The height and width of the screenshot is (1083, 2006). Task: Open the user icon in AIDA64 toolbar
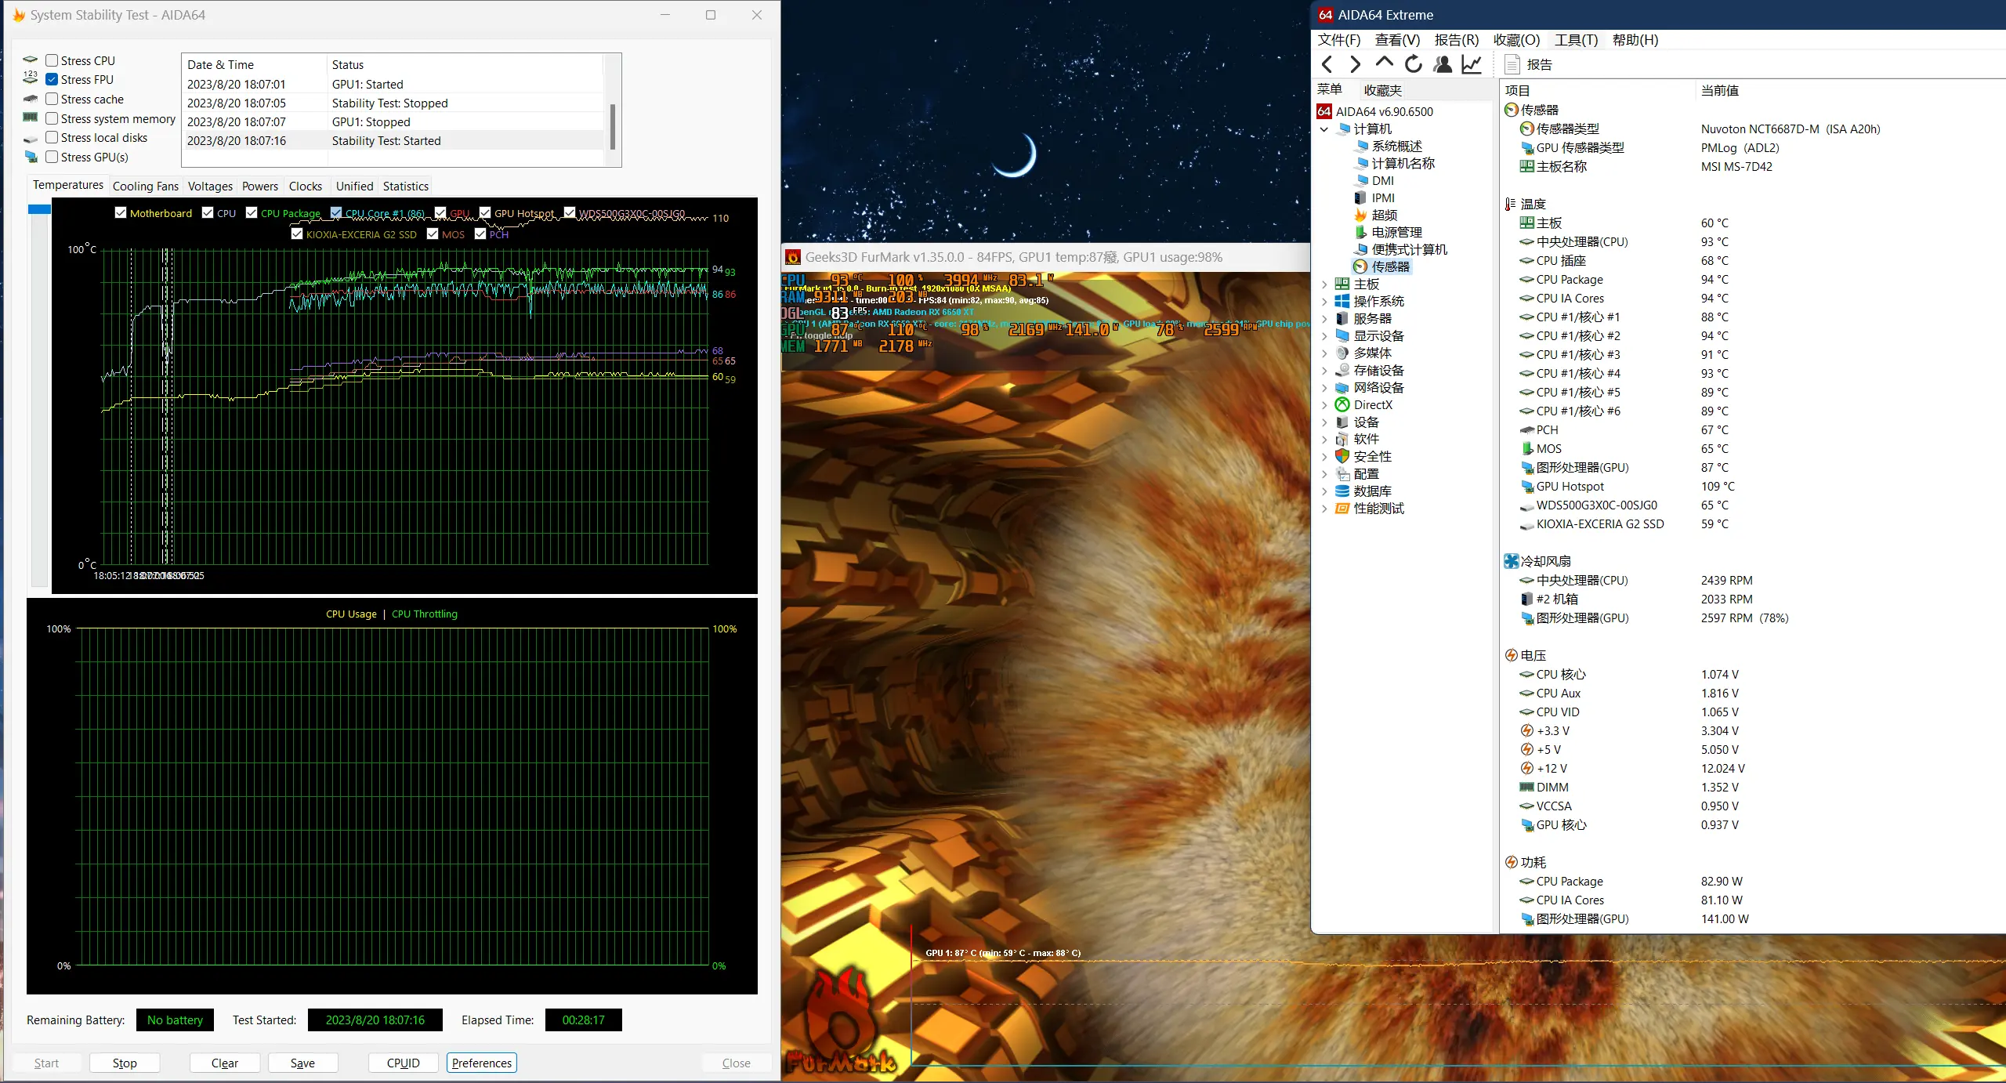pos(1442,64)
